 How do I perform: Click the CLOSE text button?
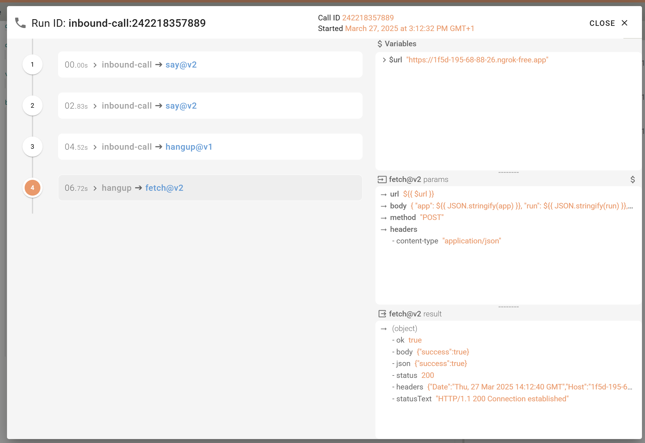coord(602,23)
